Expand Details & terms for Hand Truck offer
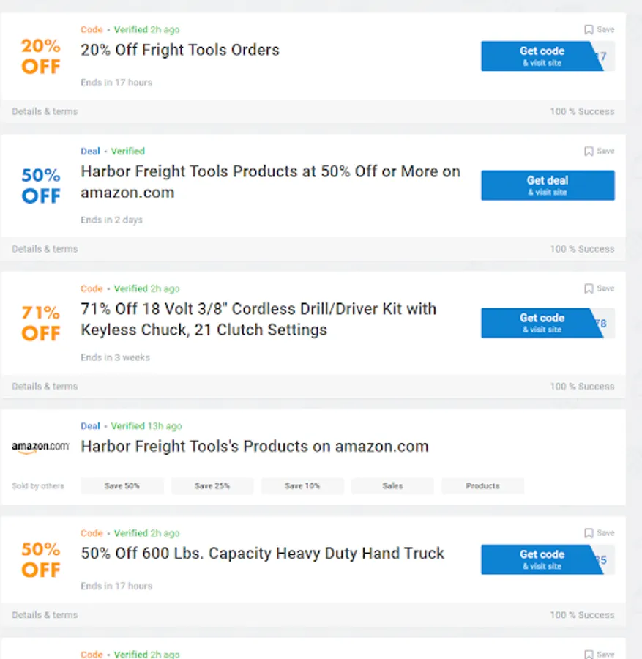The width and height of the screenshot is (642, 659). tap(45, 615)
